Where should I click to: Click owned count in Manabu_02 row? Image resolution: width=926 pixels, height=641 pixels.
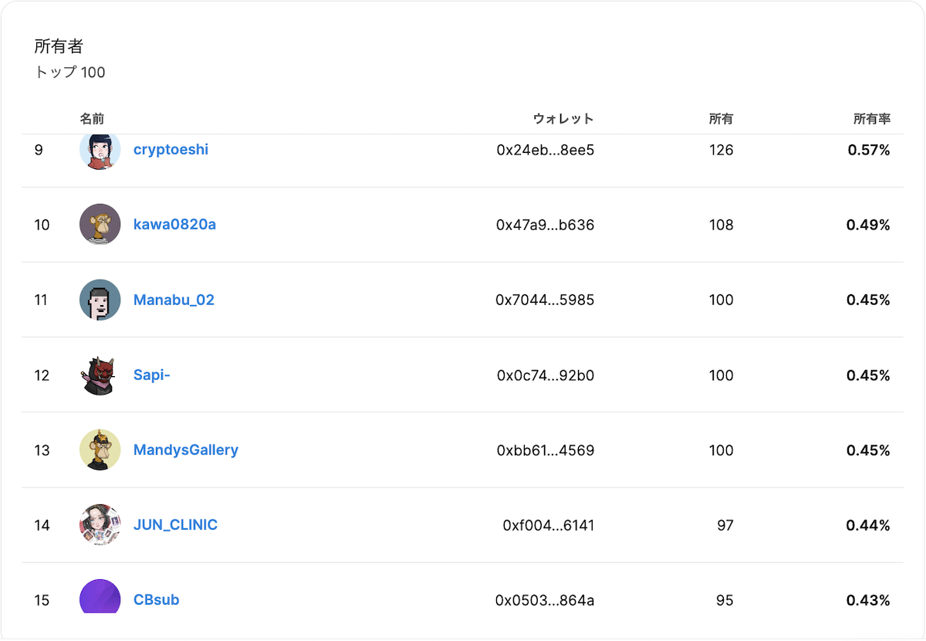pos(721,300)
